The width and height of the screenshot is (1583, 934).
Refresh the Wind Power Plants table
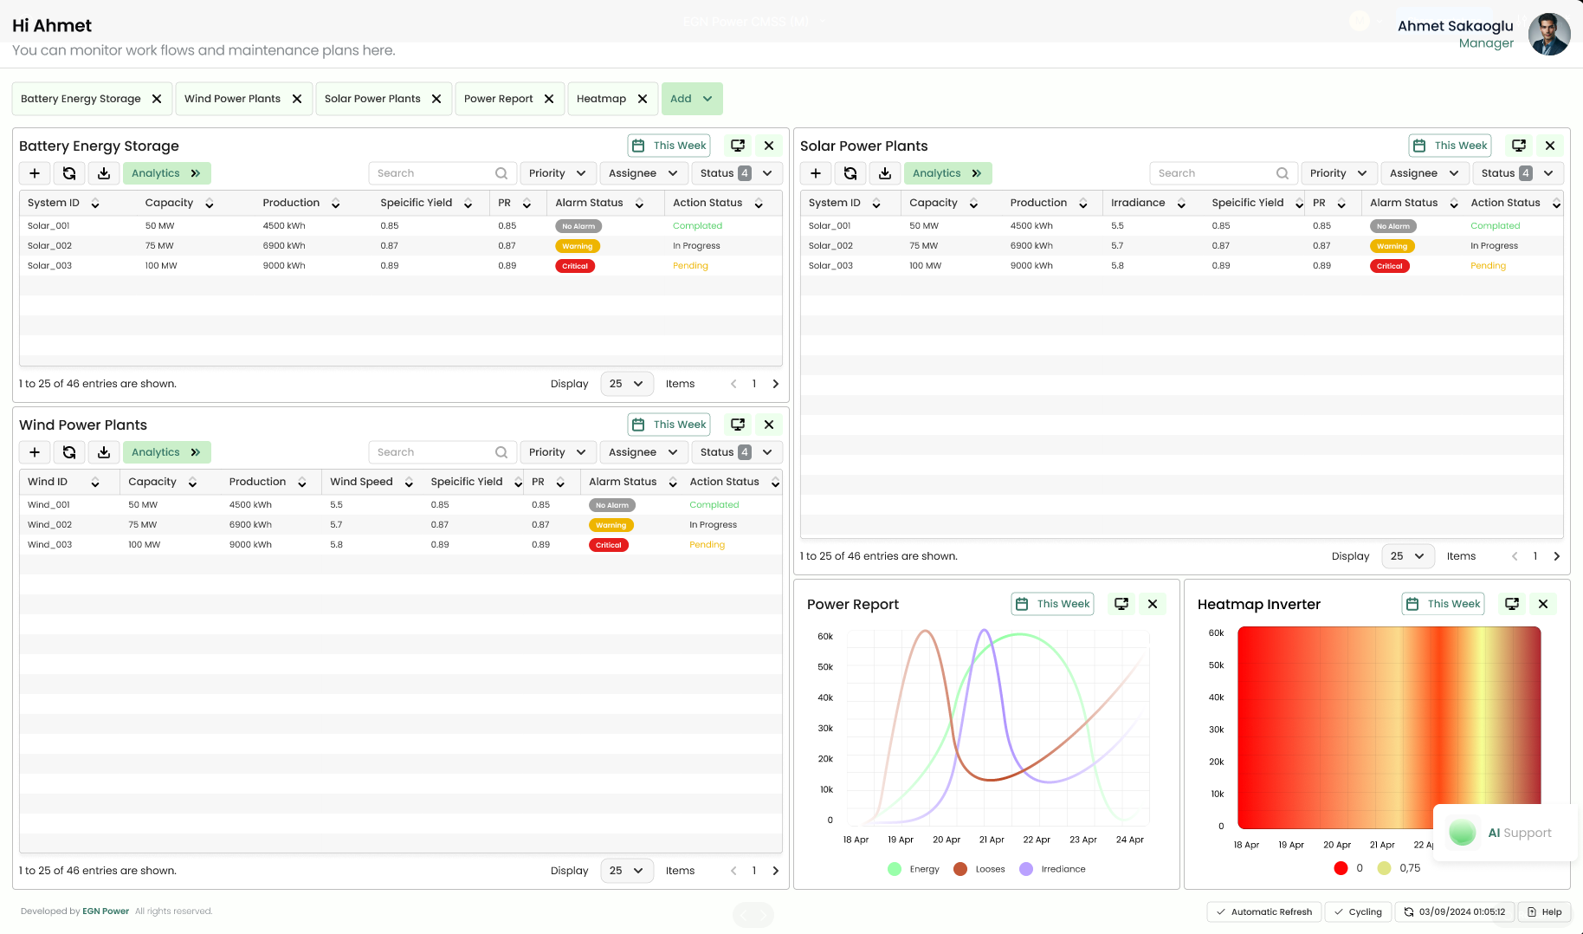click(69, 452)
